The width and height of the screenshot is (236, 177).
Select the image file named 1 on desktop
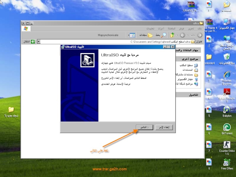pos(209,6)
